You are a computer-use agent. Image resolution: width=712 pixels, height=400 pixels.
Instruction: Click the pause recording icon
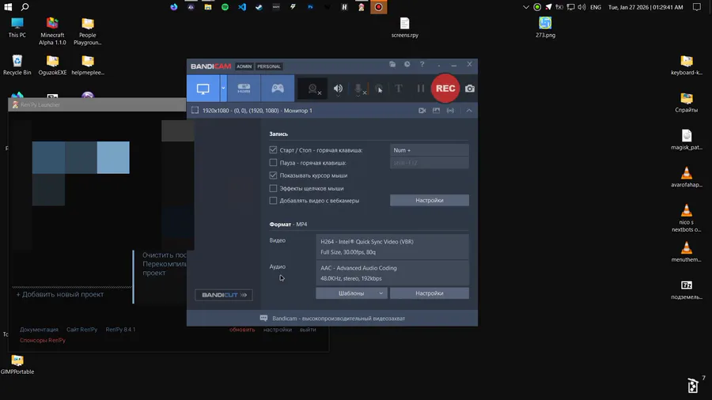tap(421, 89)
